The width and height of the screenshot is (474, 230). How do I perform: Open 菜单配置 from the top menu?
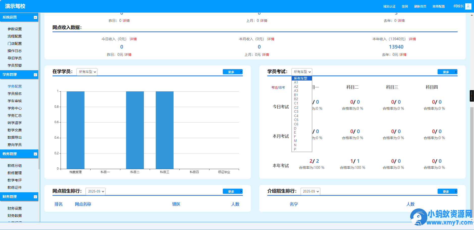438,6
